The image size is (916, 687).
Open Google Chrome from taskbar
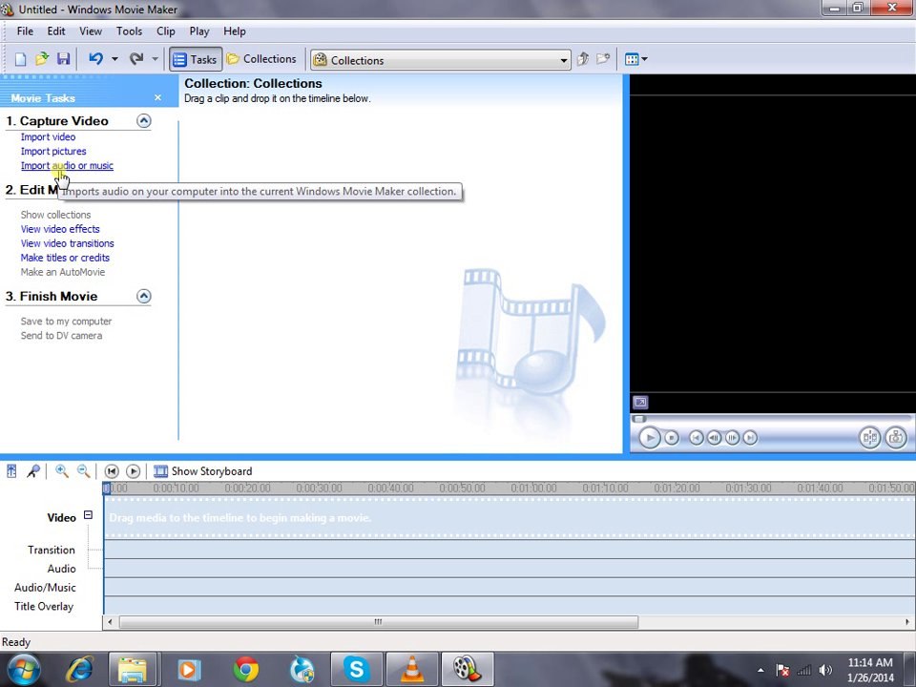click(x=246, y=670)
